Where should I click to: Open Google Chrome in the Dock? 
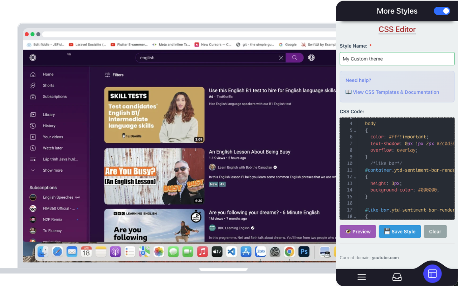coord(289,252)
